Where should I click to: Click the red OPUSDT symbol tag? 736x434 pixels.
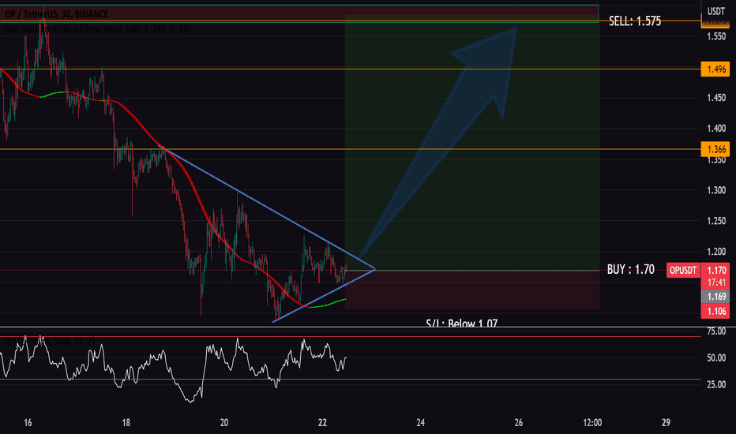683,270
